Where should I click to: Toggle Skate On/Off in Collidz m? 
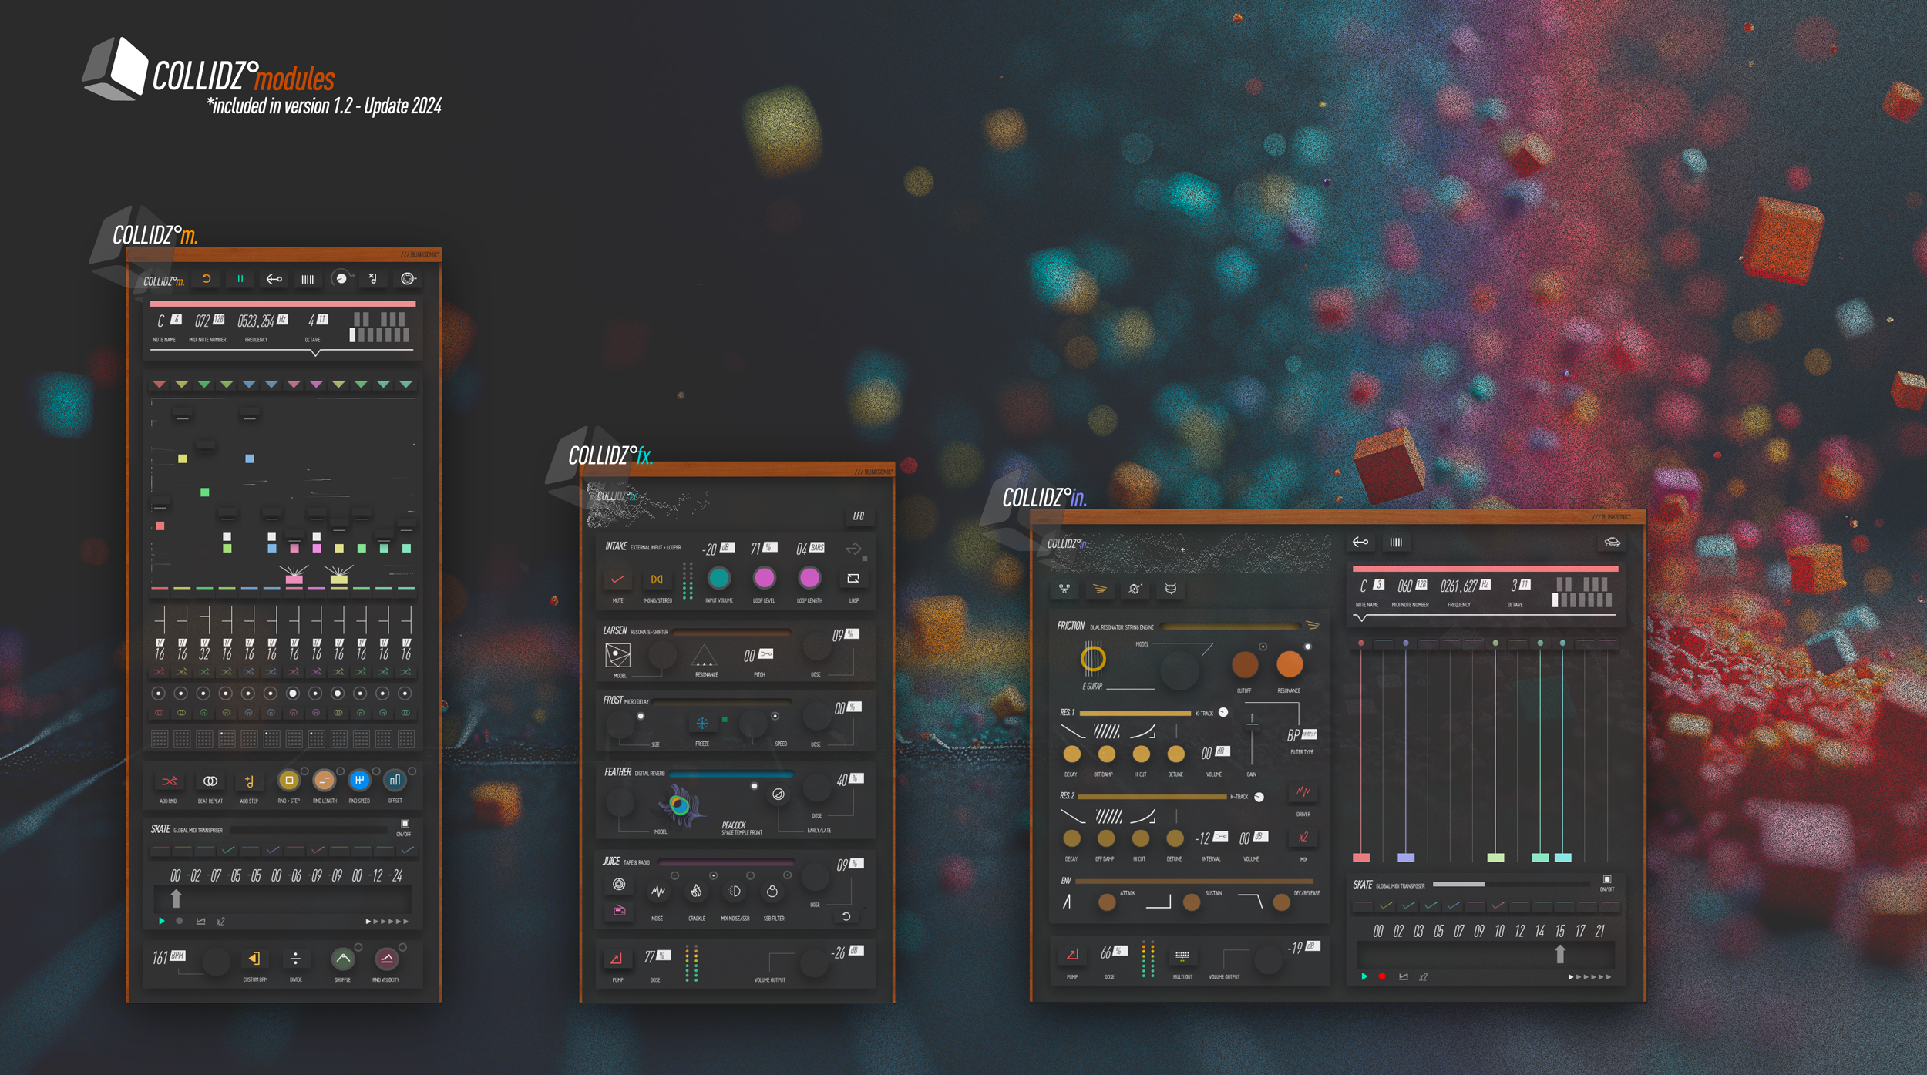click(x=405, y=825)
